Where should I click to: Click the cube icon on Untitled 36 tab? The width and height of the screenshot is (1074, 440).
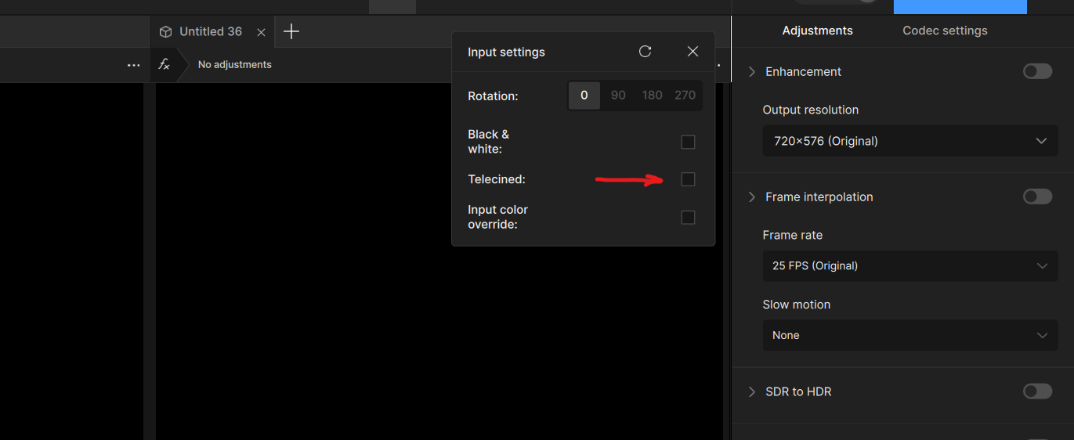coord(165,31)
